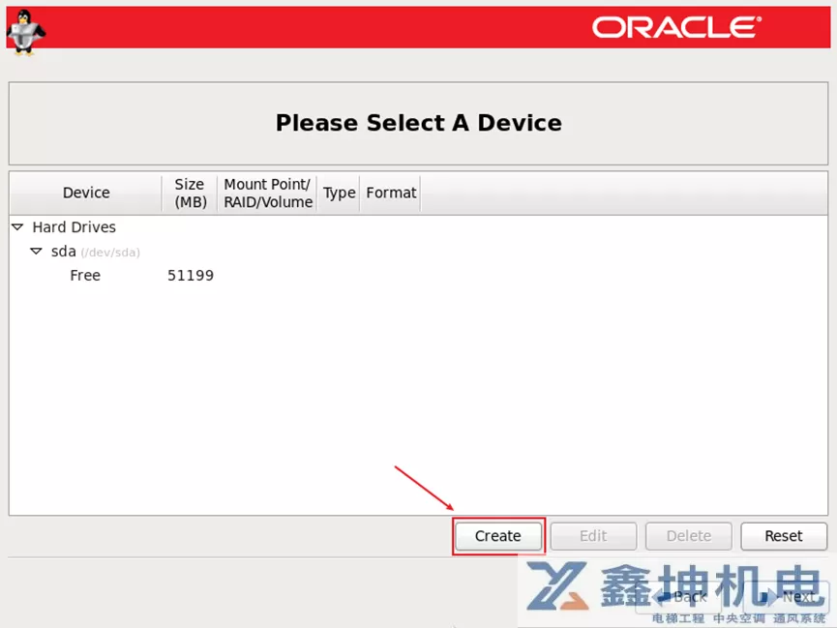Click the Edit button
Viewport: 837px width, 628px height.
593,536
